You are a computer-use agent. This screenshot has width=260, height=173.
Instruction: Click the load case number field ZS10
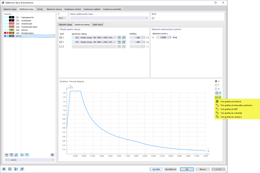point(63,18)
